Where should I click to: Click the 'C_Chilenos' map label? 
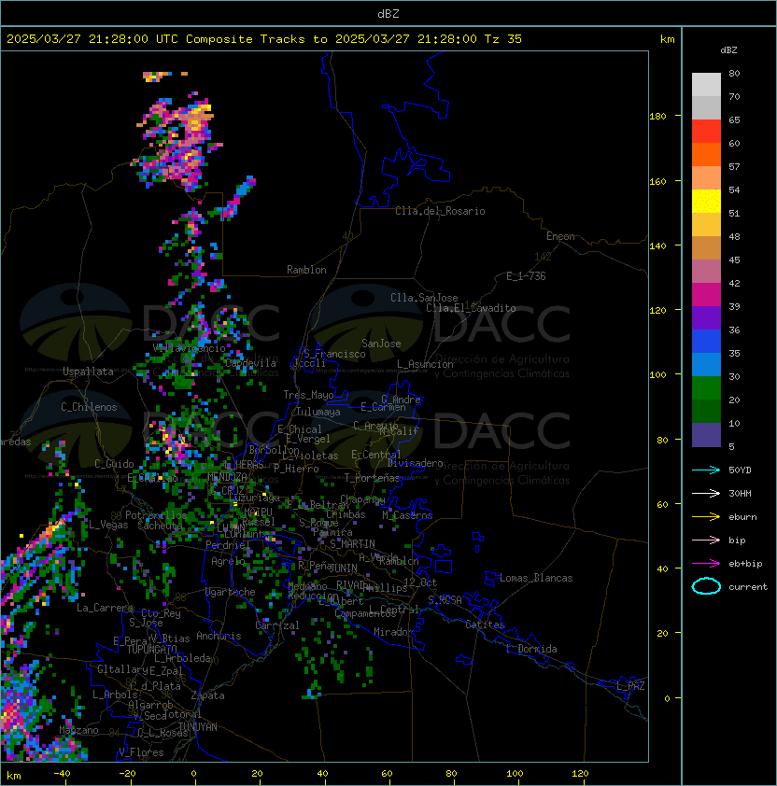click(89, 407)
